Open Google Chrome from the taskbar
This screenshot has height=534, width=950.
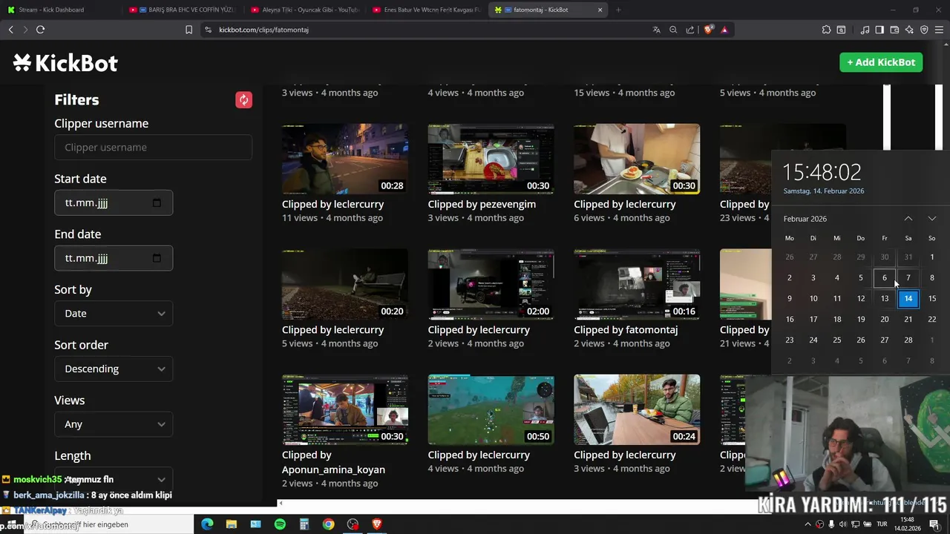tap(328, 524)
